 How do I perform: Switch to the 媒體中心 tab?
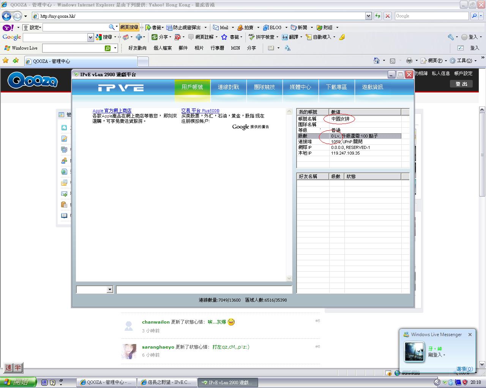click(300, 87)
